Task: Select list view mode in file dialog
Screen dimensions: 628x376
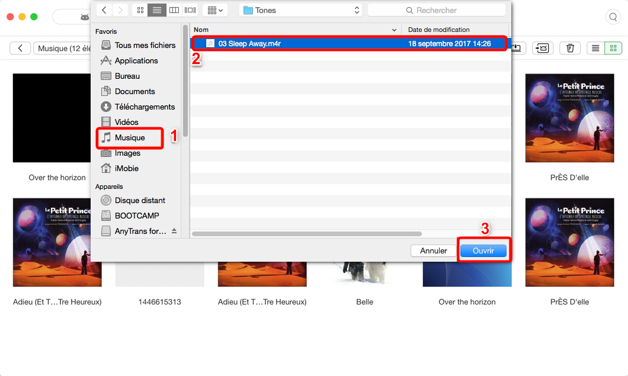Action: tap(157, 10)
